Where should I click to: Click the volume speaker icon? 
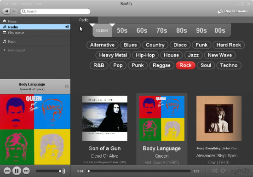tap(64, 171)
